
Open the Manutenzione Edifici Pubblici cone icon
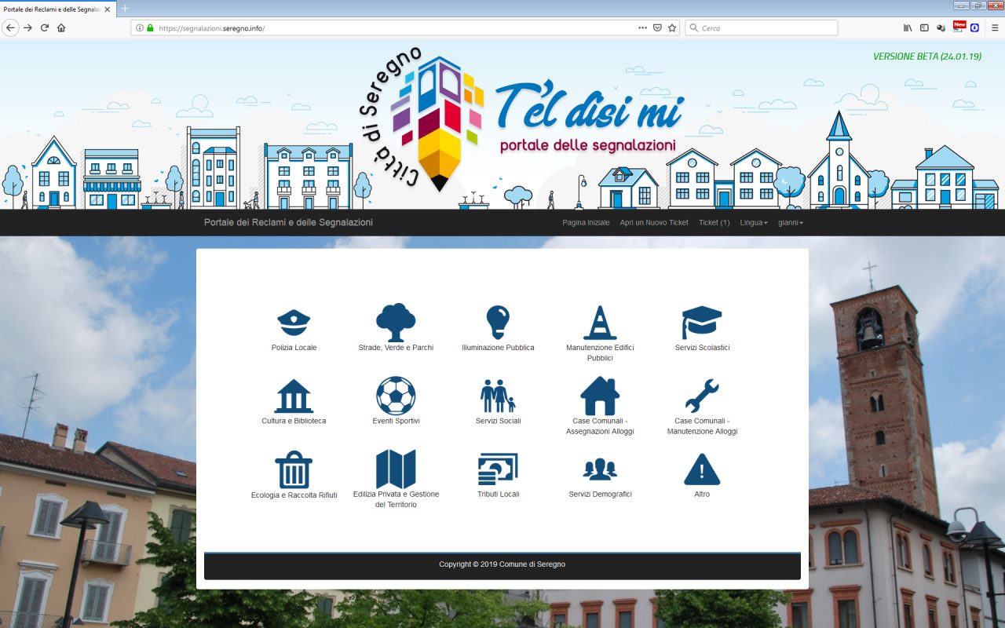600,322
